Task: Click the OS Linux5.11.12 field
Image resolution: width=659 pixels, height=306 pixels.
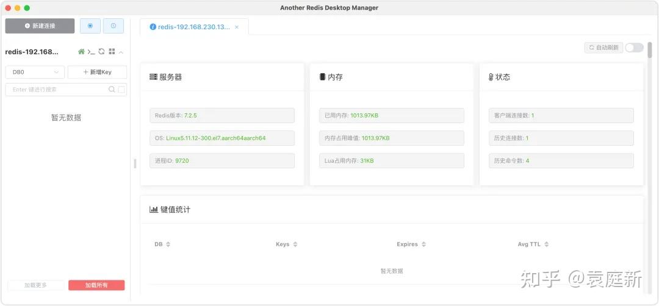Action: (x=222, y=138)
